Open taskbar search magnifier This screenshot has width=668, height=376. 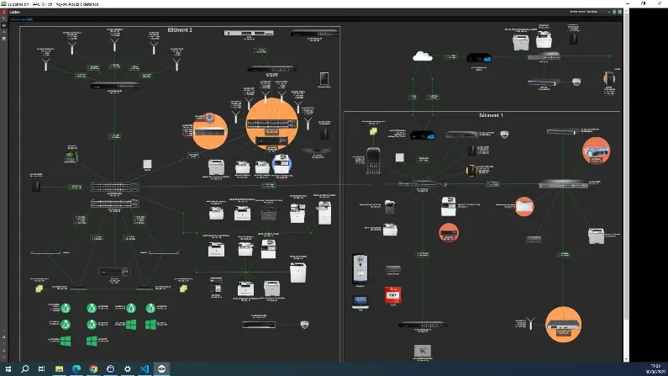[24, 368]
